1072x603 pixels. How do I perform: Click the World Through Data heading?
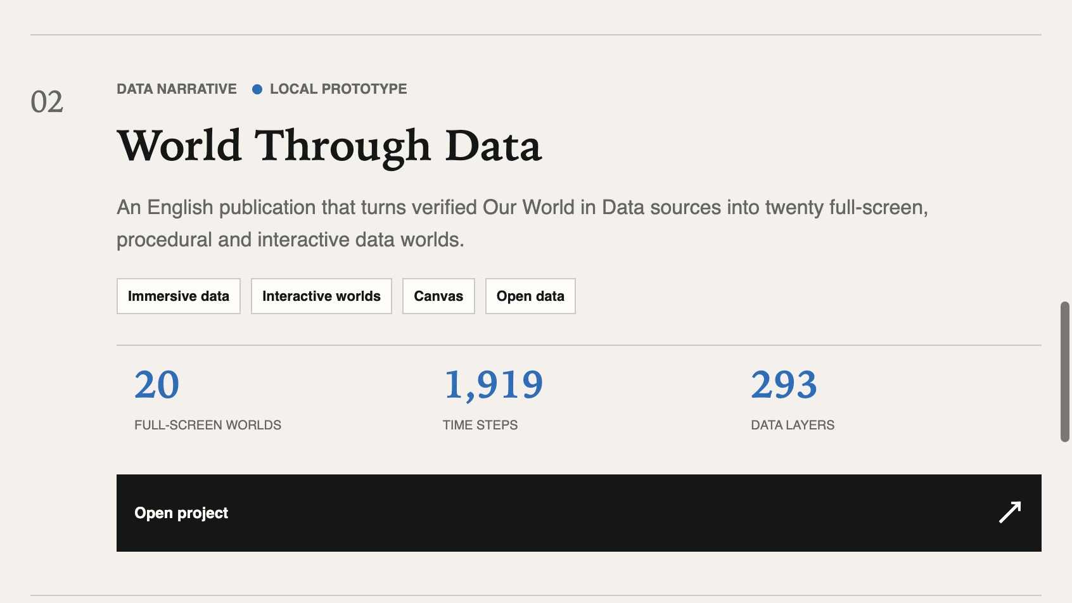[x=329, y=147]
